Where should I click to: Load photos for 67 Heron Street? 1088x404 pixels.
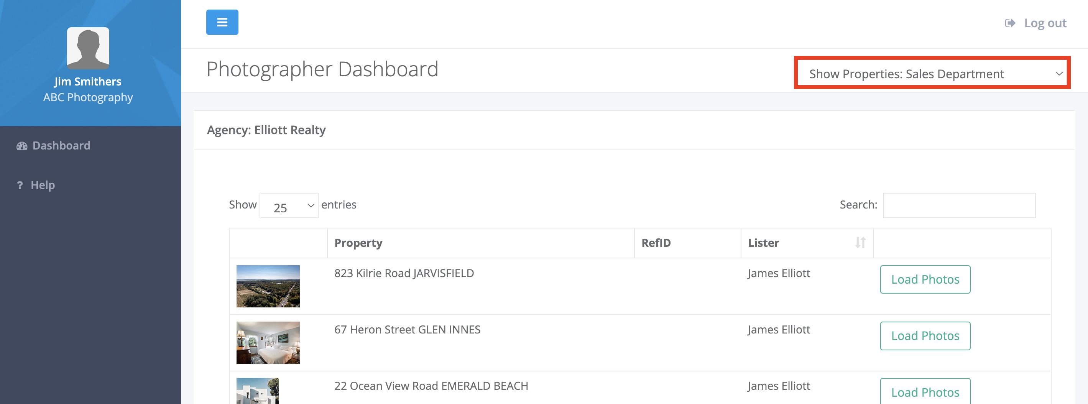[x=925, y=336]
